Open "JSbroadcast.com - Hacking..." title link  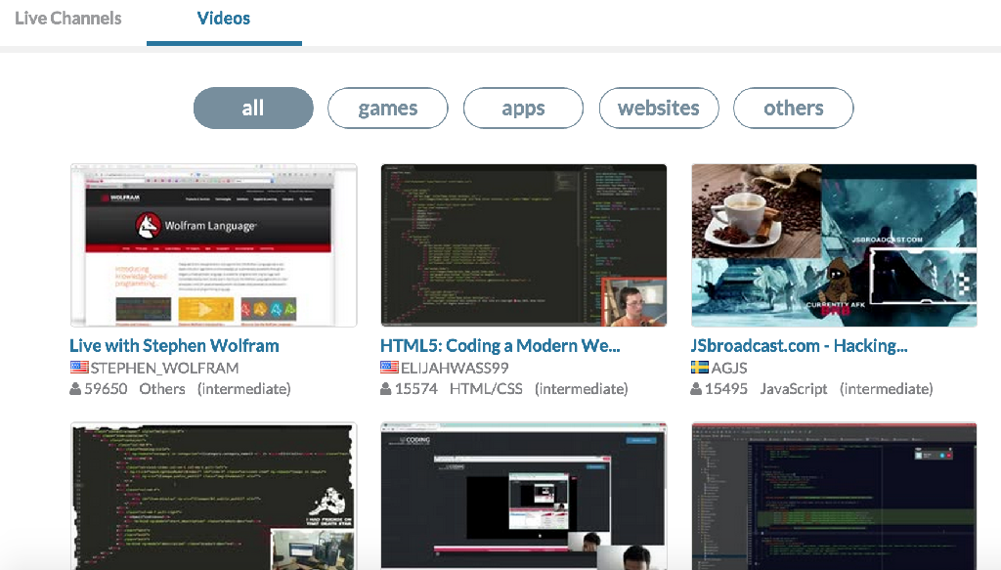tap(799, 346)
